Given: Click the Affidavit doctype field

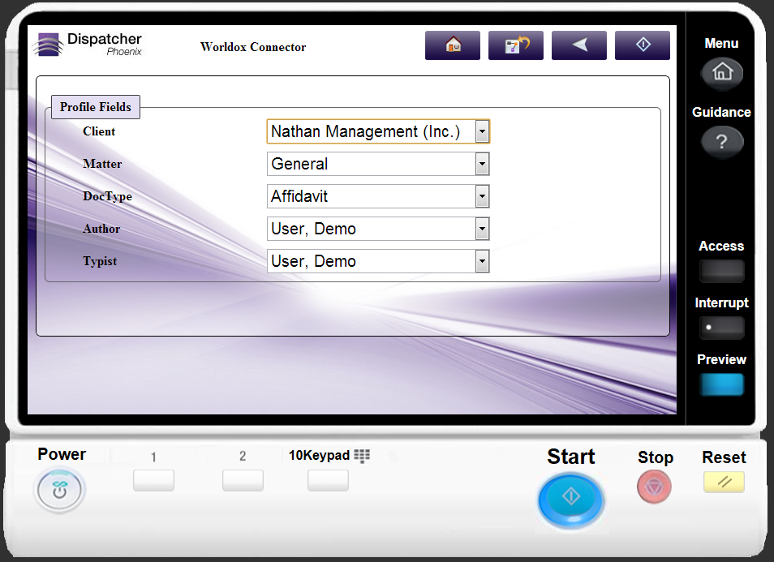Looking at the screenshot, I should 378,196.
